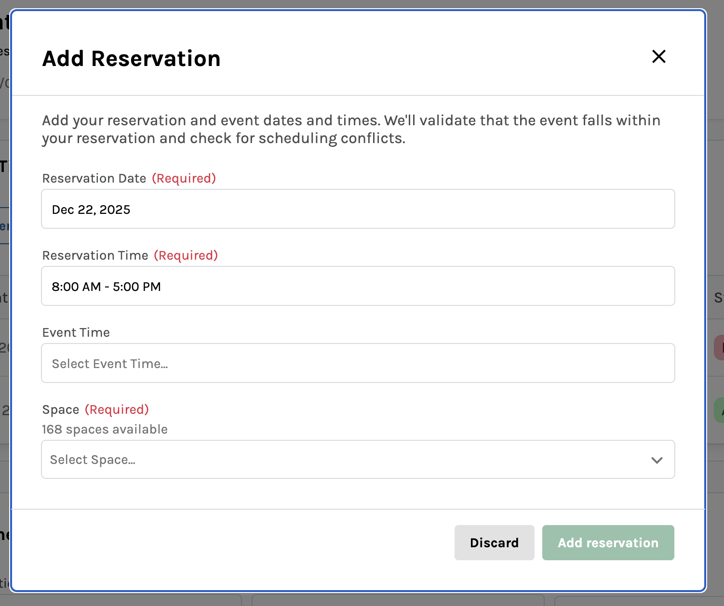
Task: Click the red status badge behind the dialog
Action: (719, 348)
